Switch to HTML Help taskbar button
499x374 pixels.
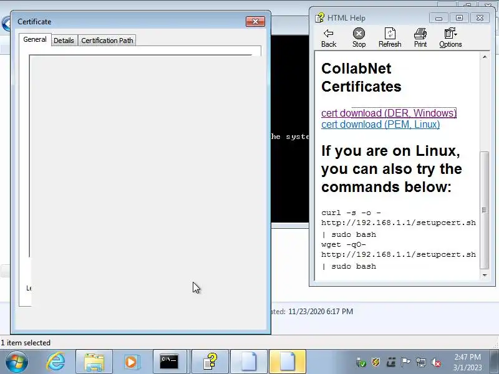click(x=210, y=362)
